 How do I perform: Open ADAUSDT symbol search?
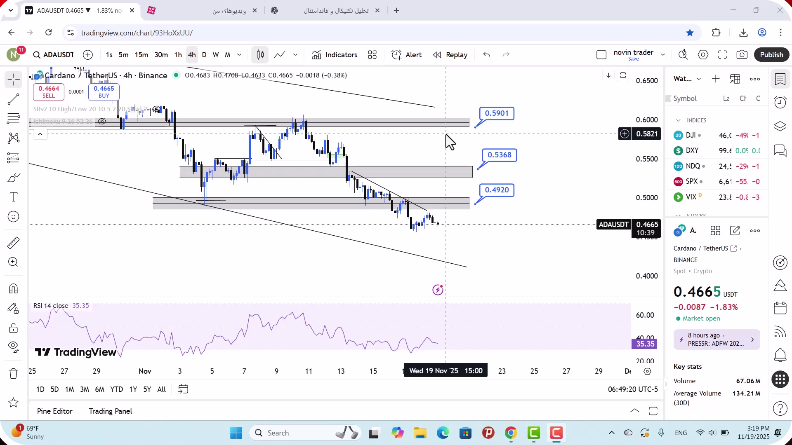click(54, 55)
